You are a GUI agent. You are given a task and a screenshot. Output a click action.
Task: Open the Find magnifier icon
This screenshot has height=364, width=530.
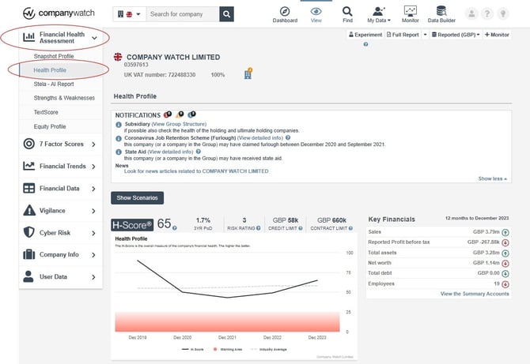(347, 12)
